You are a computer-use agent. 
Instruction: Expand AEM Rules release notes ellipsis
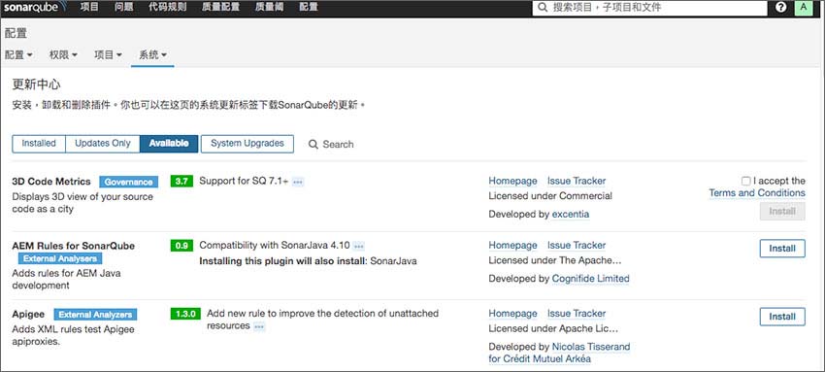[358, 246]
